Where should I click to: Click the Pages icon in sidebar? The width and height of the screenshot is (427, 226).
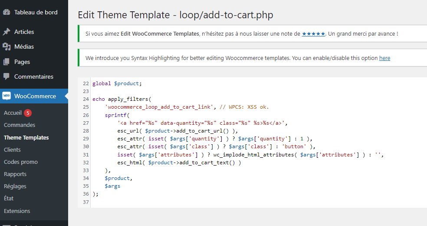pyautogui.click(x=7, y=62)
